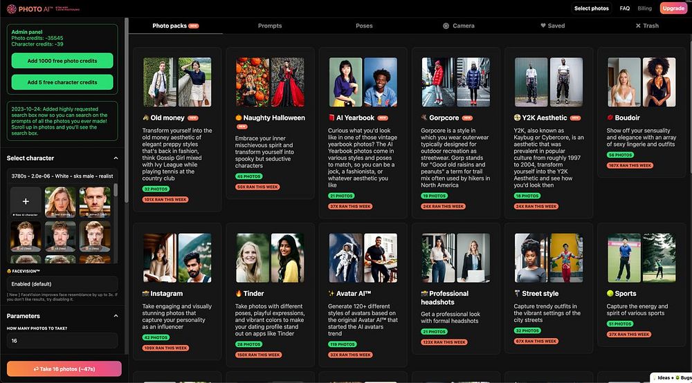This screenshot has width=692, height=383.
Task: Click the camera icon beside Instagram
Action: pyautogui.click(x=145, y=294)
